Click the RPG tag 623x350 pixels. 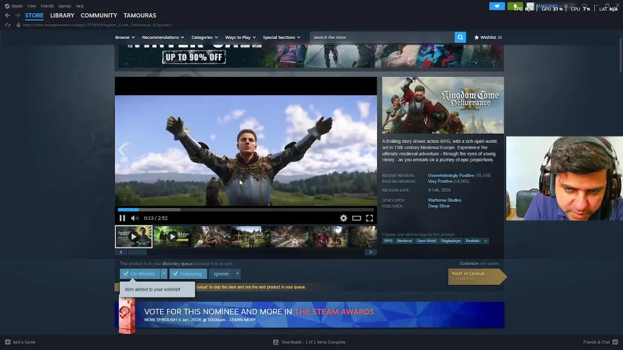click(x=388, y=241)
